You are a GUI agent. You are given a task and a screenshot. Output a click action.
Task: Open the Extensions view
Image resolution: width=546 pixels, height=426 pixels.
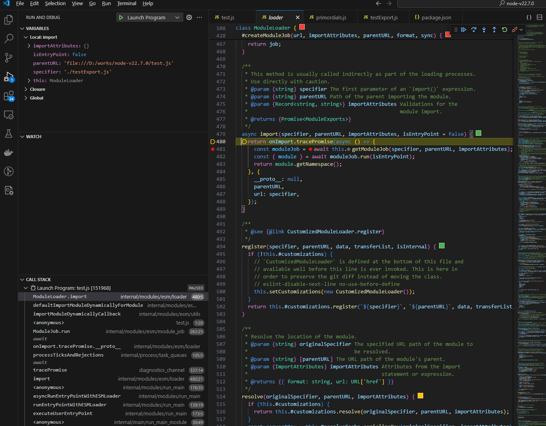9,96
